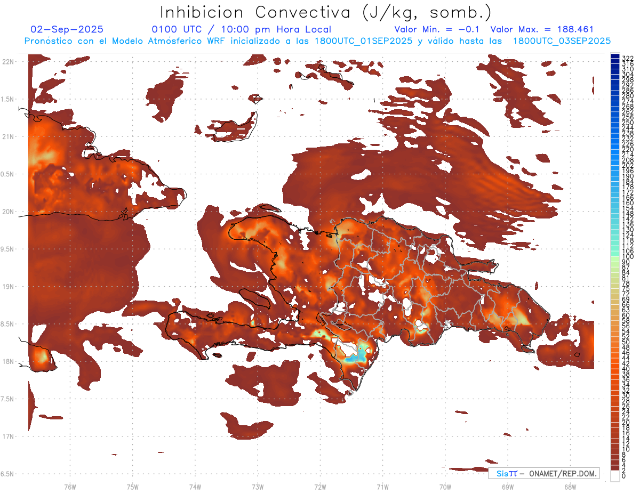Click the "17N" latitude label
Viewport: 640px width, 494px height.
point(9,437)
